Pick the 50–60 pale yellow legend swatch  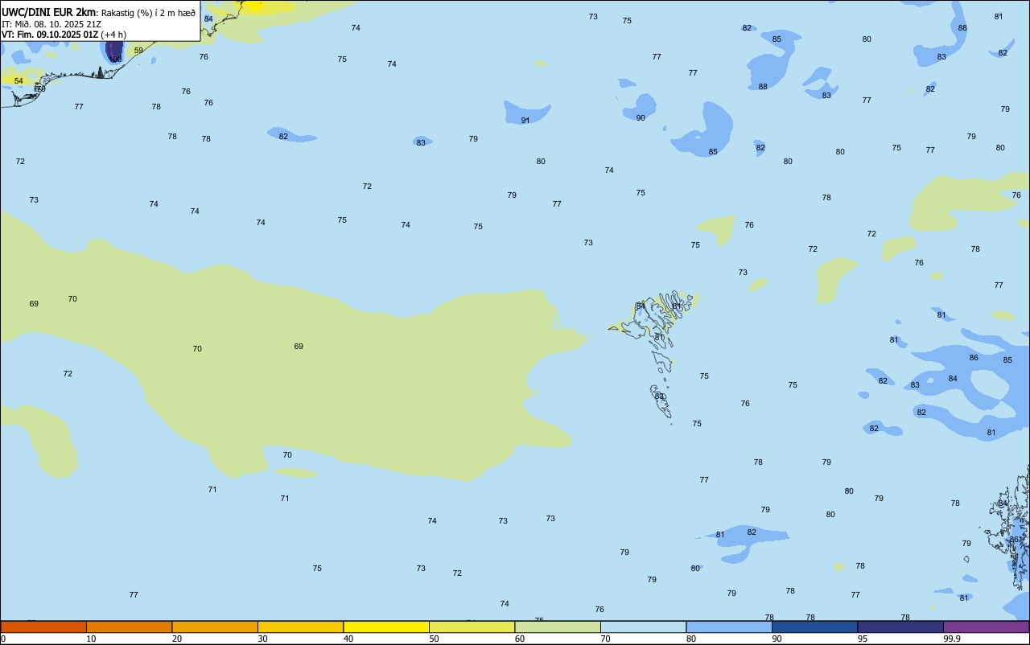pyautogui.click(x=472, y=627)
